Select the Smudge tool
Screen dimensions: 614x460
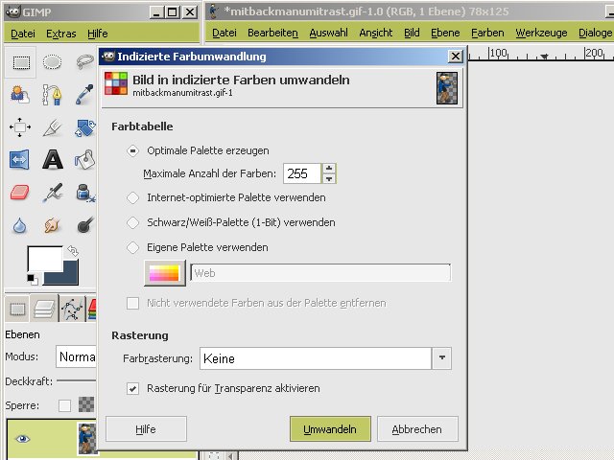53,225
